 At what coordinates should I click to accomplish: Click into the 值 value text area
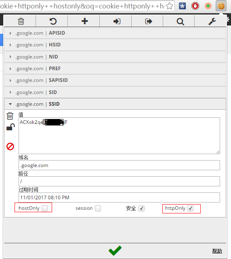(119, 136)
